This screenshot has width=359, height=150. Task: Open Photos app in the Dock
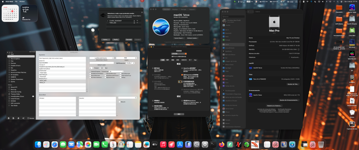tap(88, 145)
